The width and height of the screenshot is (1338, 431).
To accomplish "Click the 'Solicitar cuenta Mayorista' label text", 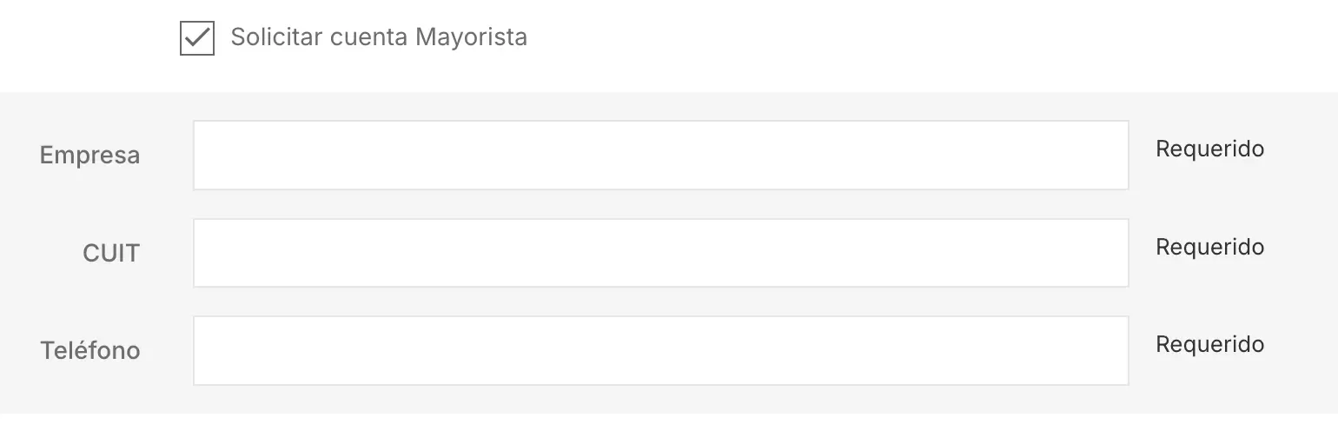I will pos(379,37).
